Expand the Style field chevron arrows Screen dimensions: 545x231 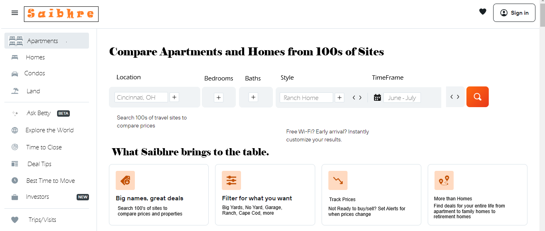pyautogui.click(x=357, y=98)
